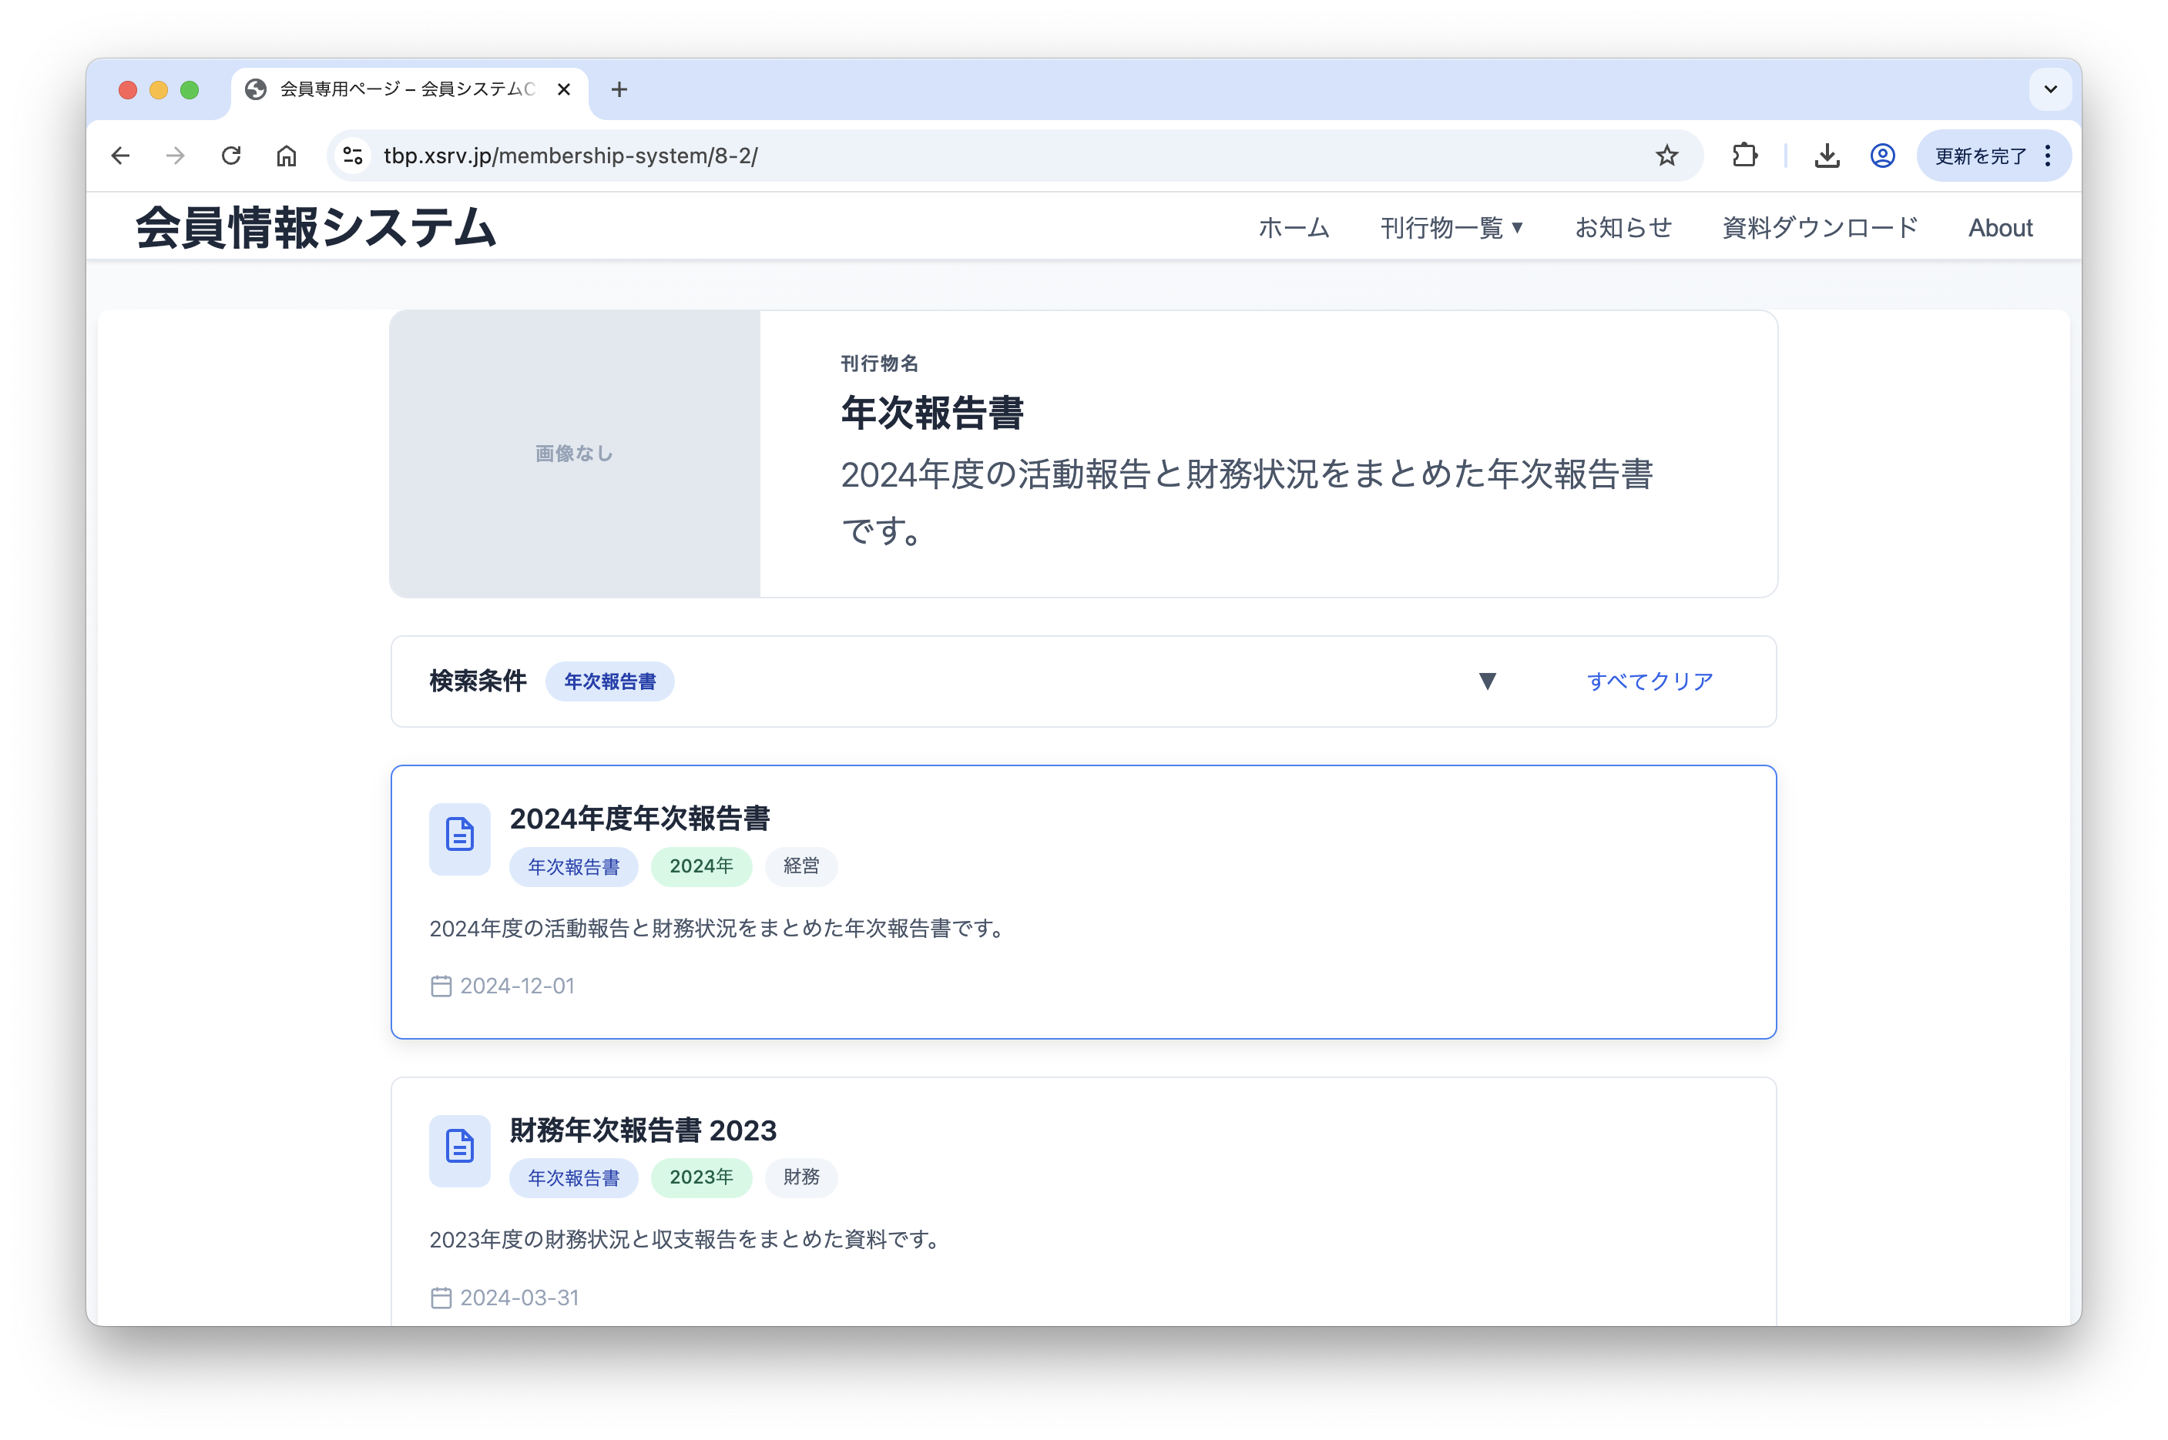Click the calendar icon next to 2024-03-31
The image size is (2168, 1440).
[442, 1297]
